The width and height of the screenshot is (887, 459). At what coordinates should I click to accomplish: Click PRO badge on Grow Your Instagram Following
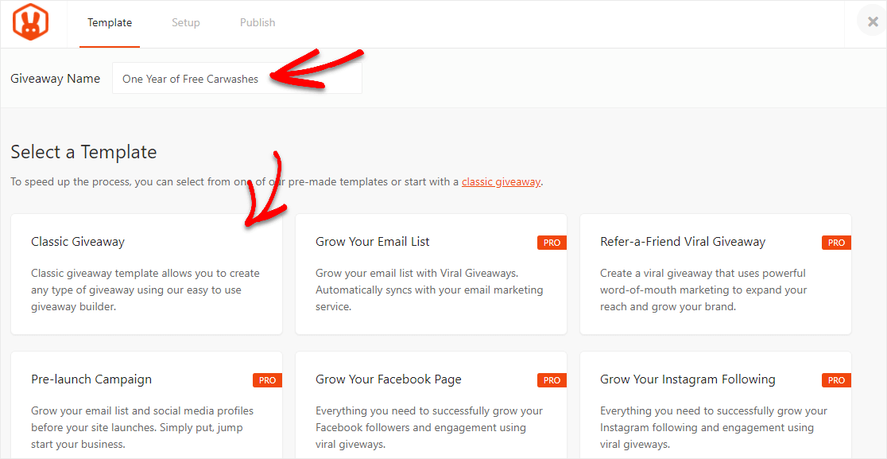tap(836, 380)
